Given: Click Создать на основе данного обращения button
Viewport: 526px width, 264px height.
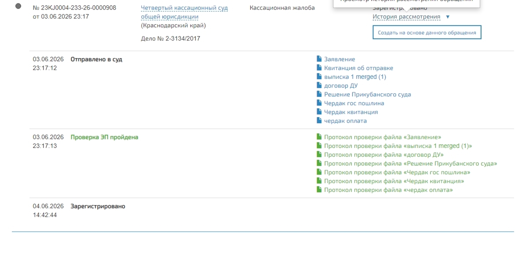Looking at the screenshot, I should pyautogui.click(x=427, y=33).
